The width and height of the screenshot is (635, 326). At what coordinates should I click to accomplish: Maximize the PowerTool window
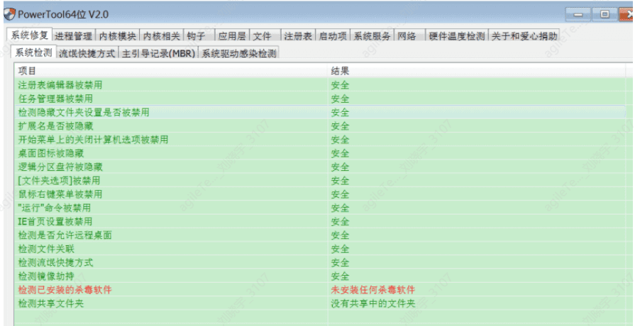pyautogui.click(x=604, y=14)
